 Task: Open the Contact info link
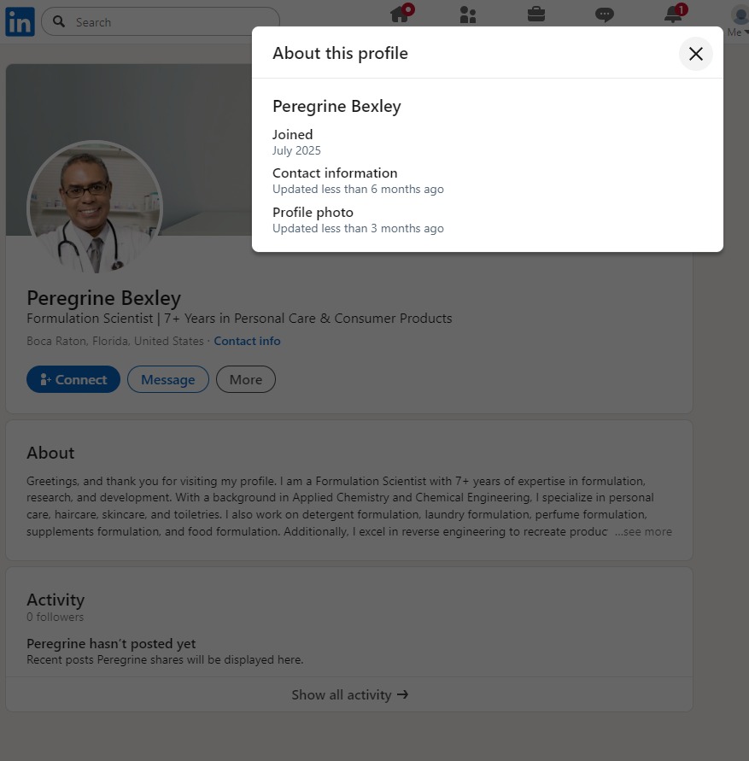[247, 341]
